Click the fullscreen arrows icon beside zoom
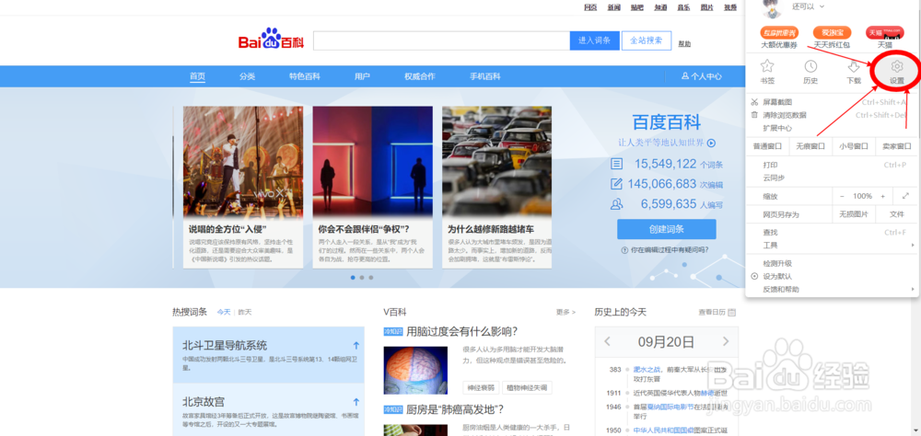 tap(905, 196)
